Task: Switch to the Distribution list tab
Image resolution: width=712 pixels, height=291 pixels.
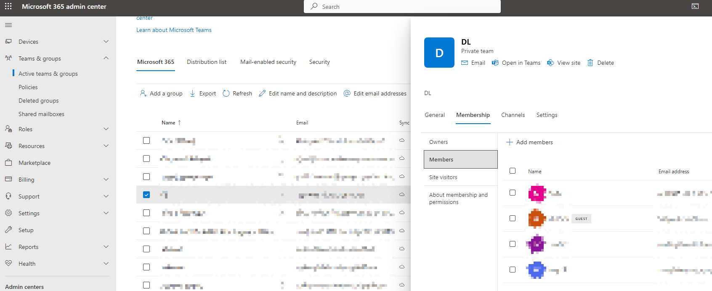Action: (x=207, y=62)
